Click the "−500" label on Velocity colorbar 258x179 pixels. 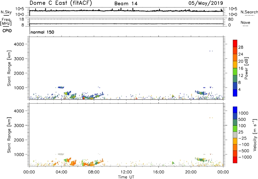(244, 151)
